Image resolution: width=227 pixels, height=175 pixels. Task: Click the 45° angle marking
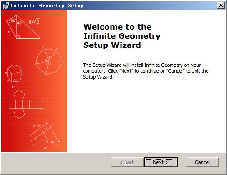pyautogui.click(x=20, y=23)
